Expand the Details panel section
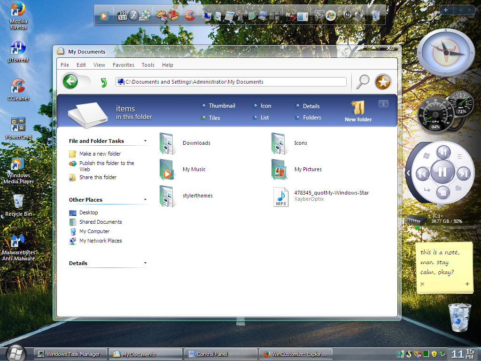The image size is (481, 361). tap(145, 263)
